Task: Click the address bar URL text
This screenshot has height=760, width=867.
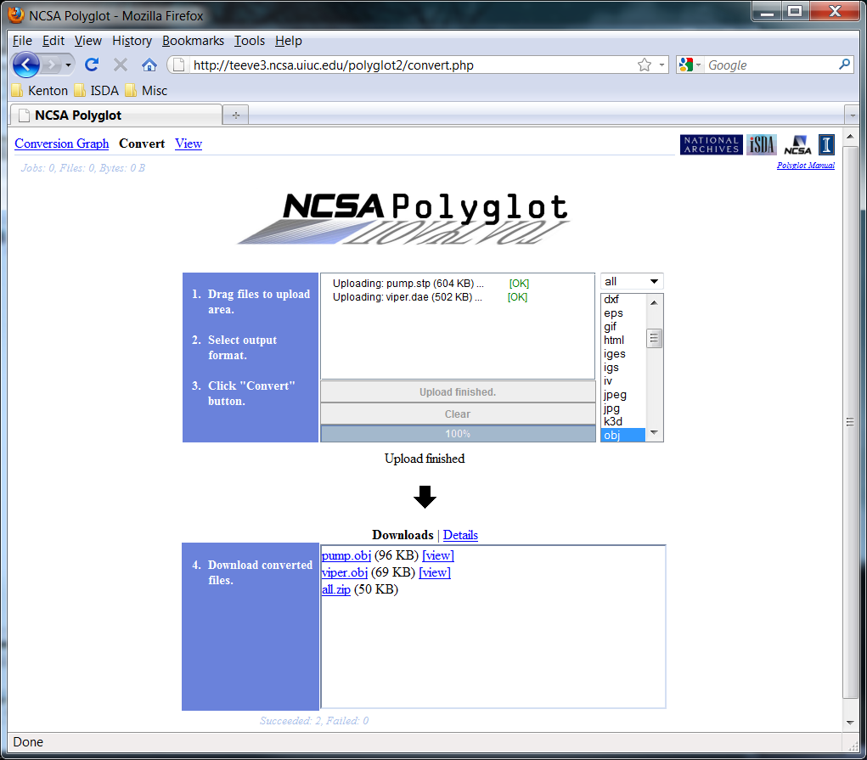Action: (x=334, y=65)
